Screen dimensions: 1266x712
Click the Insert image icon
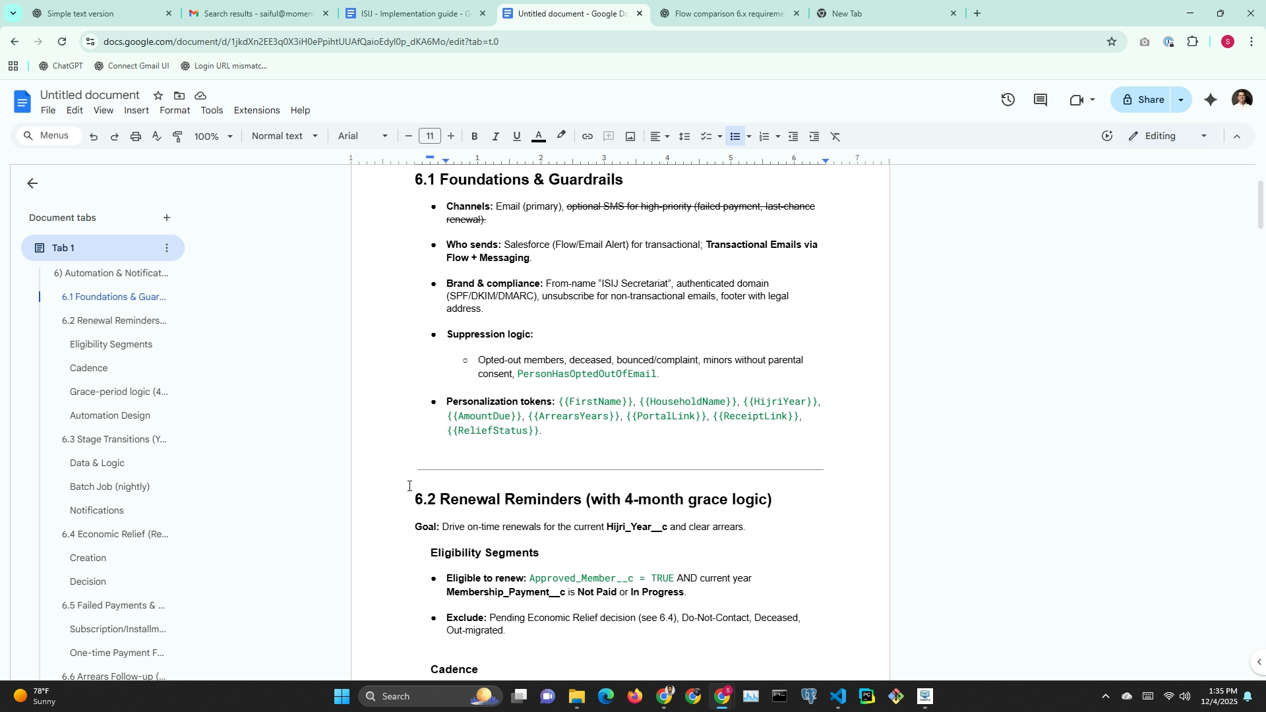pyautogui.click(x=630, y=136)
